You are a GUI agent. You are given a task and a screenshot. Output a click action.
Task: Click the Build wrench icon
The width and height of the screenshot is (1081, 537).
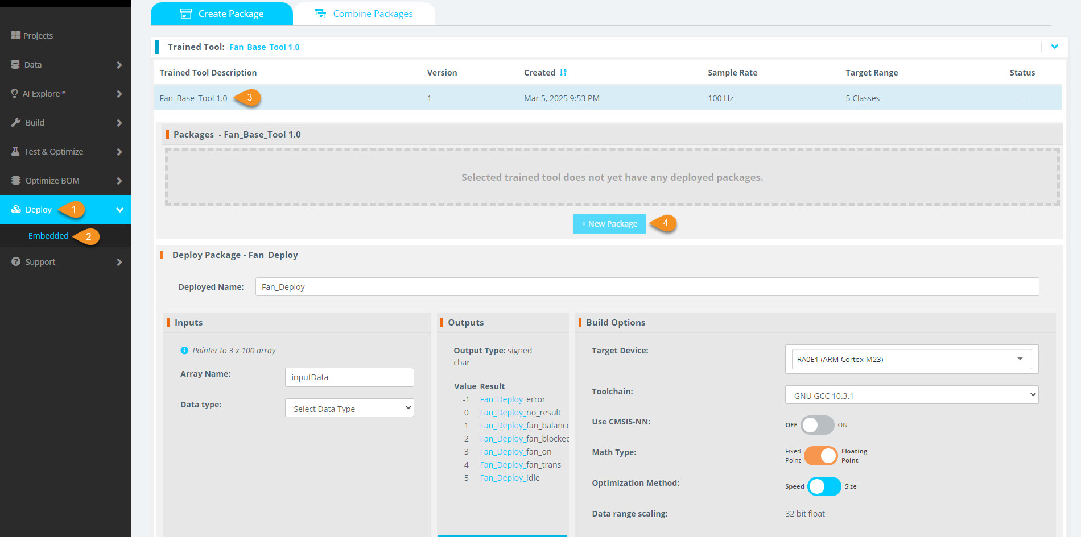(x=16, y=122)
